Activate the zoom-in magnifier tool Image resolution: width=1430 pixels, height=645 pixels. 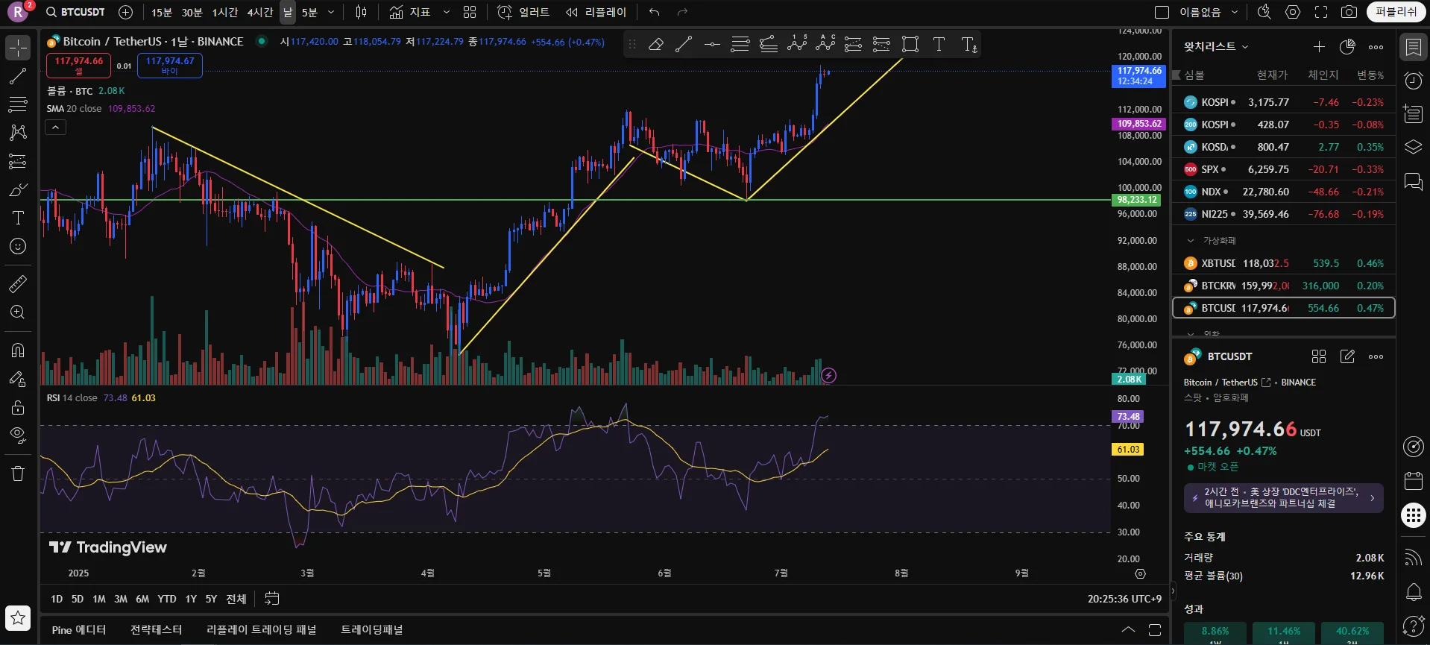(18, 312)
